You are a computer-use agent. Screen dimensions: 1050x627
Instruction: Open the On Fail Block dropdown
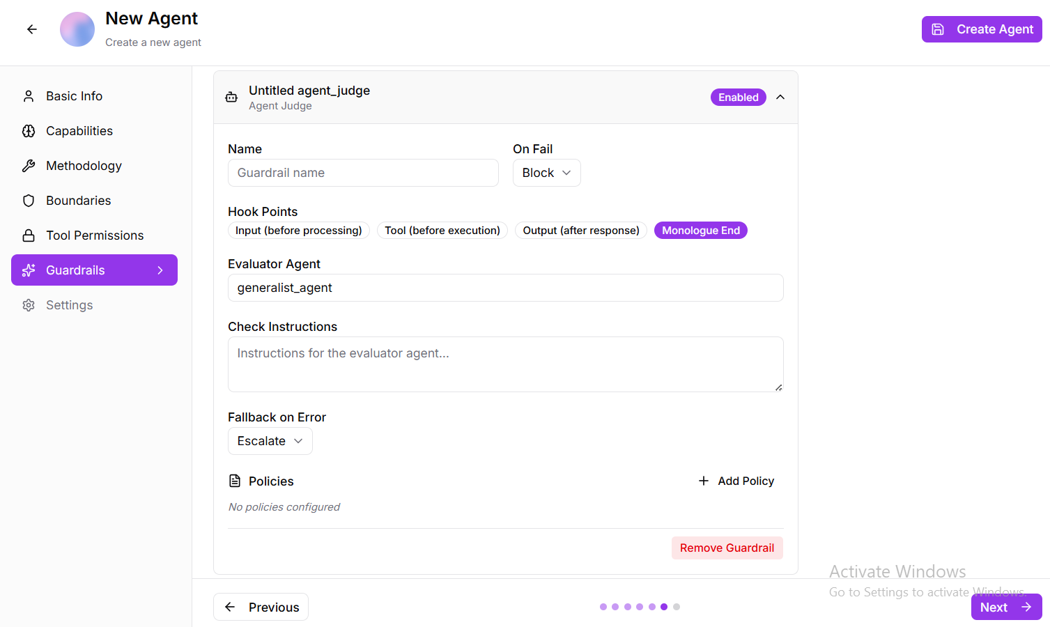coord(546,173)
